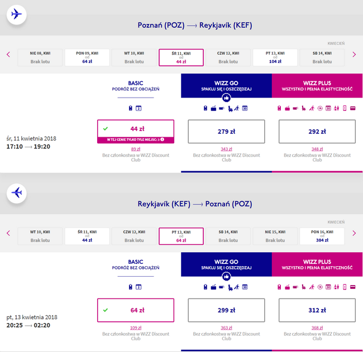Image resolution: width=363 pixels, height=352 pixels.
Task: Click the info icon on limited seats banner
Action: pyautogui.click(x=163, y=139)
